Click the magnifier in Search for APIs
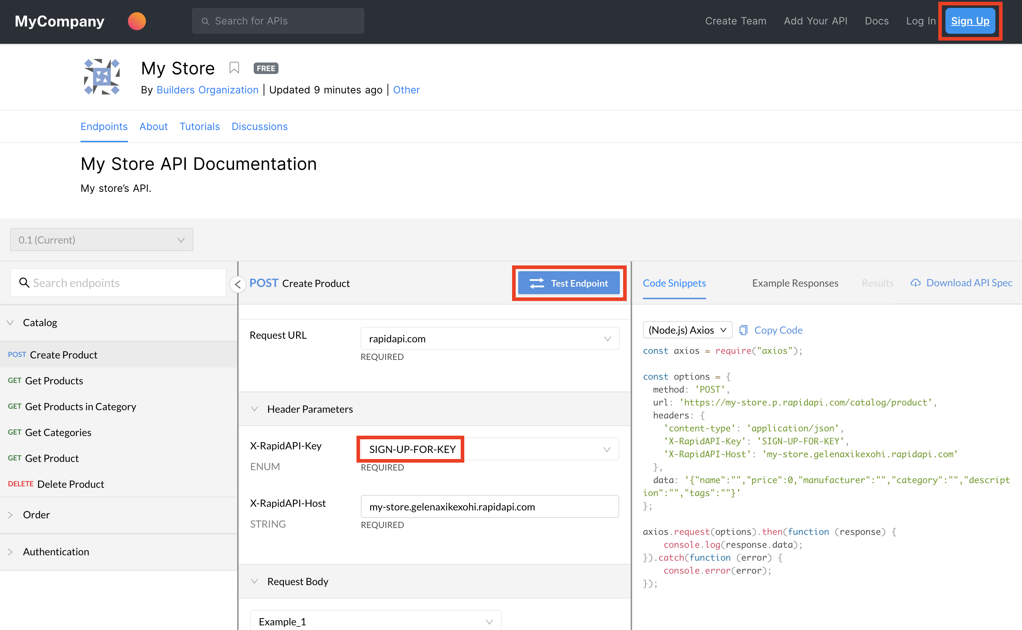Viewport: 1022px width, 630px height. pos(205,21)
